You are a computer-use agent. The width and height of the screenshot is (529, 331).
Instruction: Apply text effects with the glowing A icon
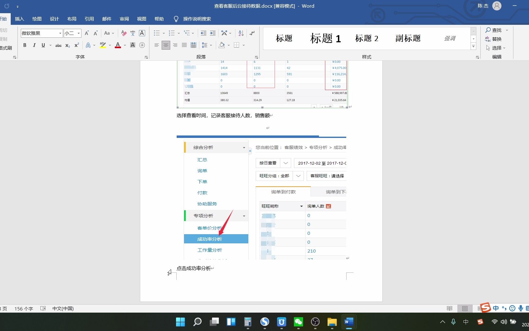tap(88, 45)
